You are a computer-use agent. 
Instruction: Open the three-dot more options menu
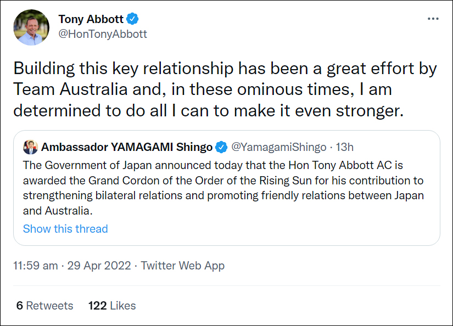[x=433, y=19]
